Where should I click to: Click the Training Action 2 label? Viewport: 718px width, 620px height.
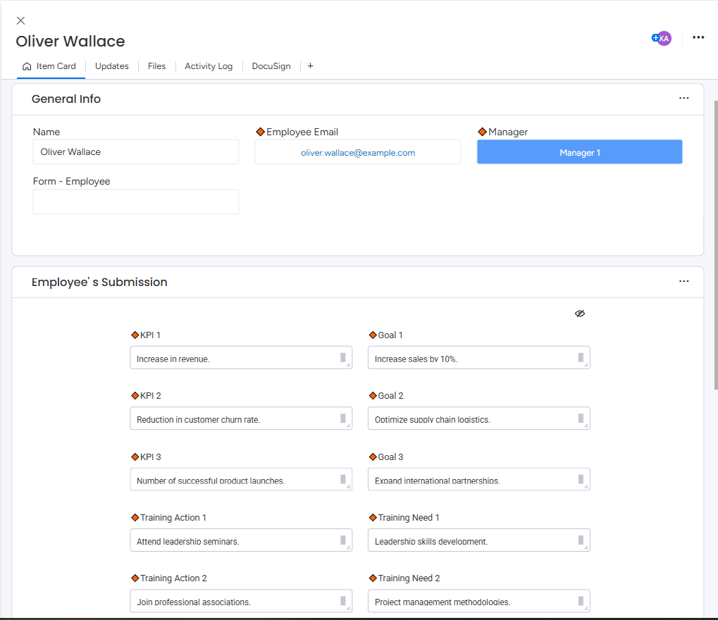click(x=173, y=578)
